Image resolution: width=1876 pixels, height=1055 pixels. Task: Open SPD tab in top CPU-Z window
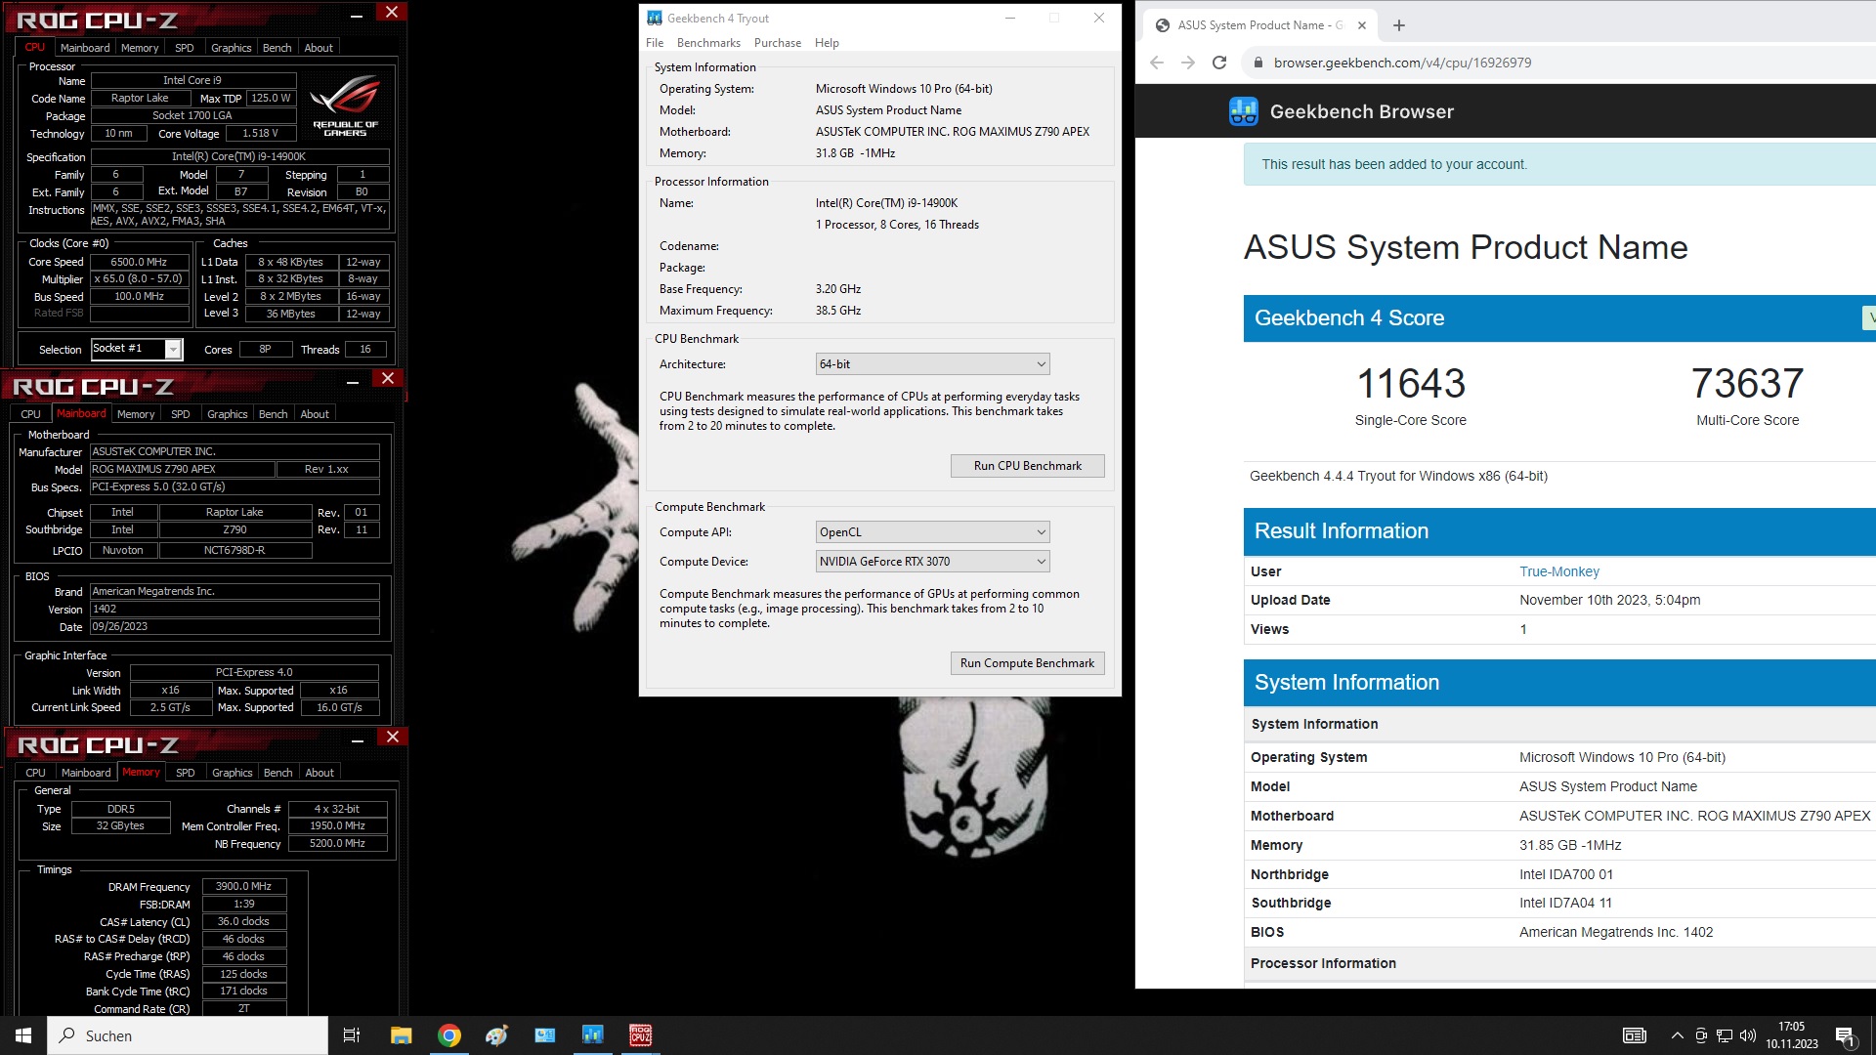[185, 48]
